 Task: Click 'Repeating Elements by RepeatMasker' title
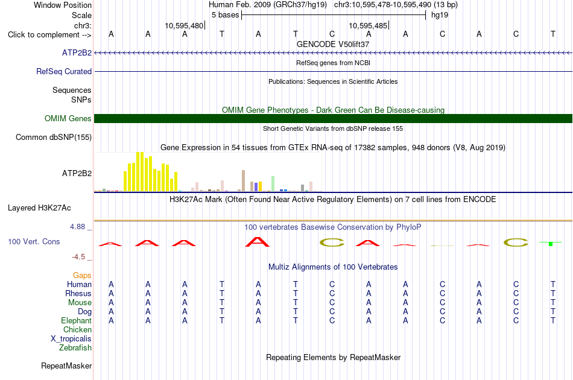tap(333, 357)
